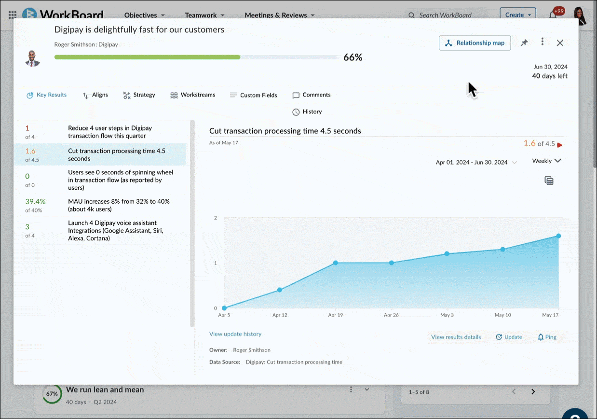The image size is (597, 419).
Task: Open three-dot menu for We run lean and mean
Action: [351, 390]
